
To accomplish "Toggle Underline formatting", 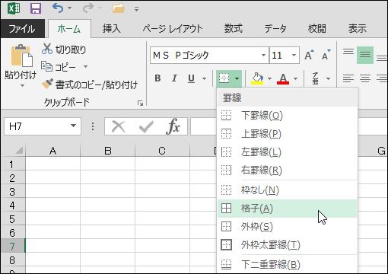I will point(192,78).
